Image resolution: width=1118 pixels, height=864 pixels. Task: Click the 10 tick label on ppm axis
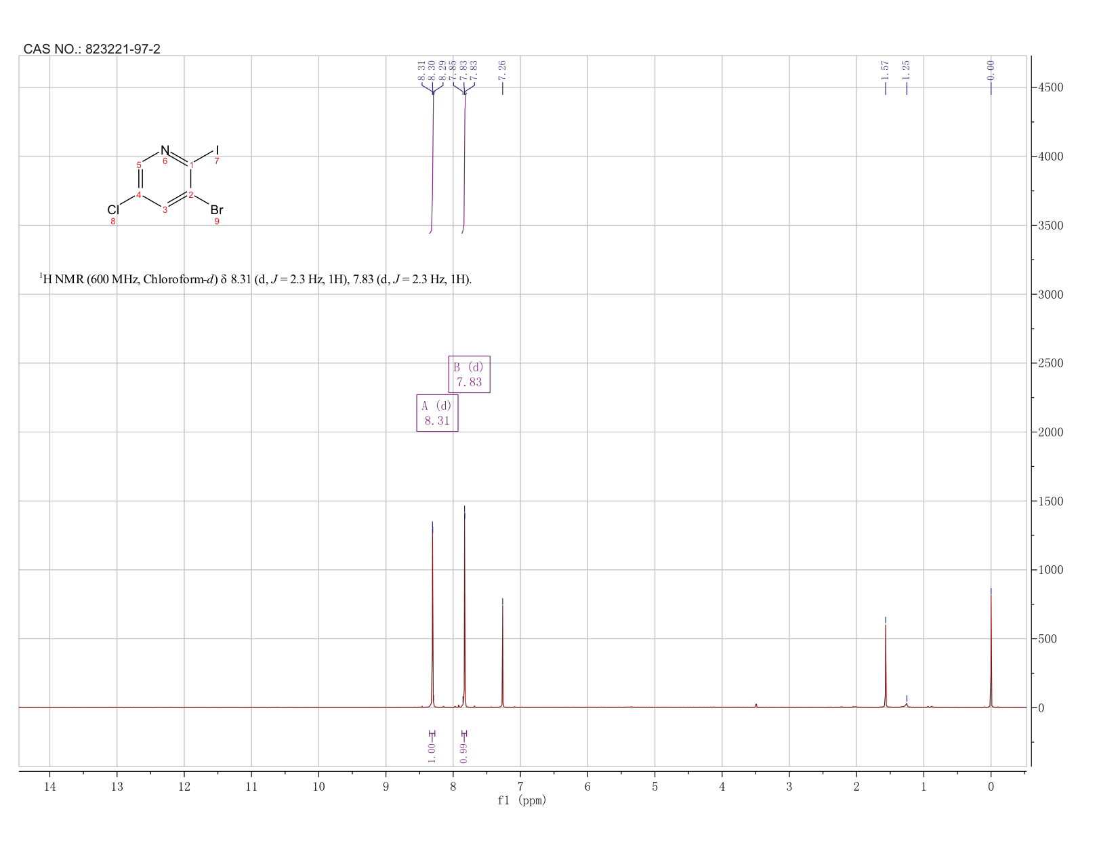coord(318,787)
